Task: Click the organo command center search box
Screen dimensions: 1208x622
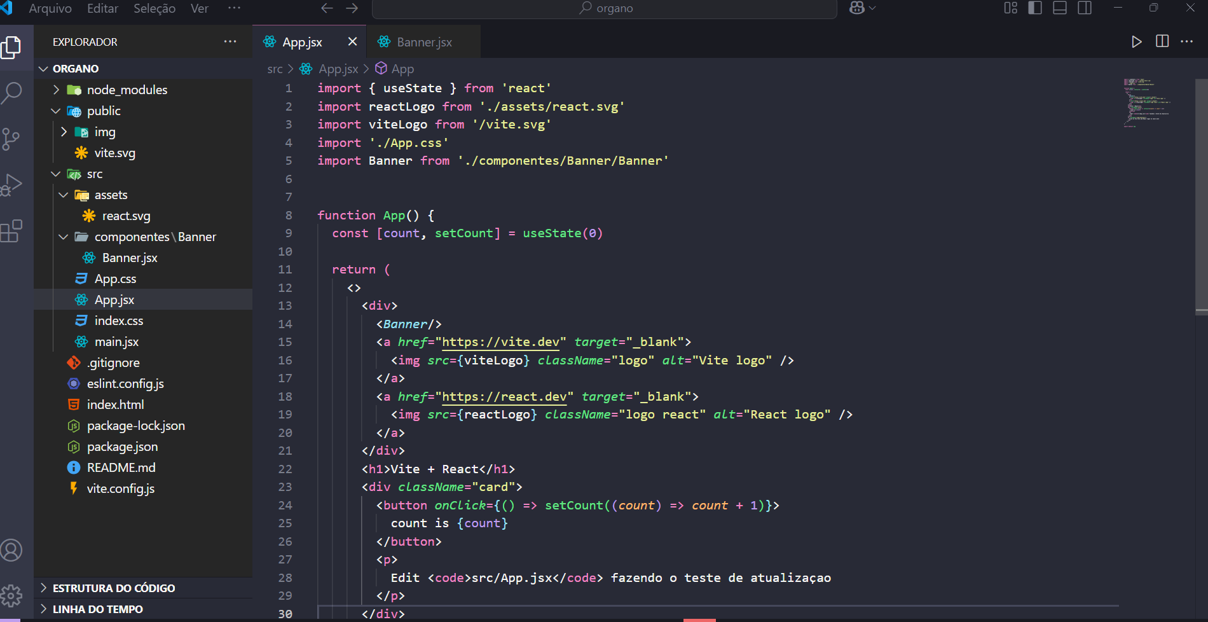Action: tap(604, 8)
